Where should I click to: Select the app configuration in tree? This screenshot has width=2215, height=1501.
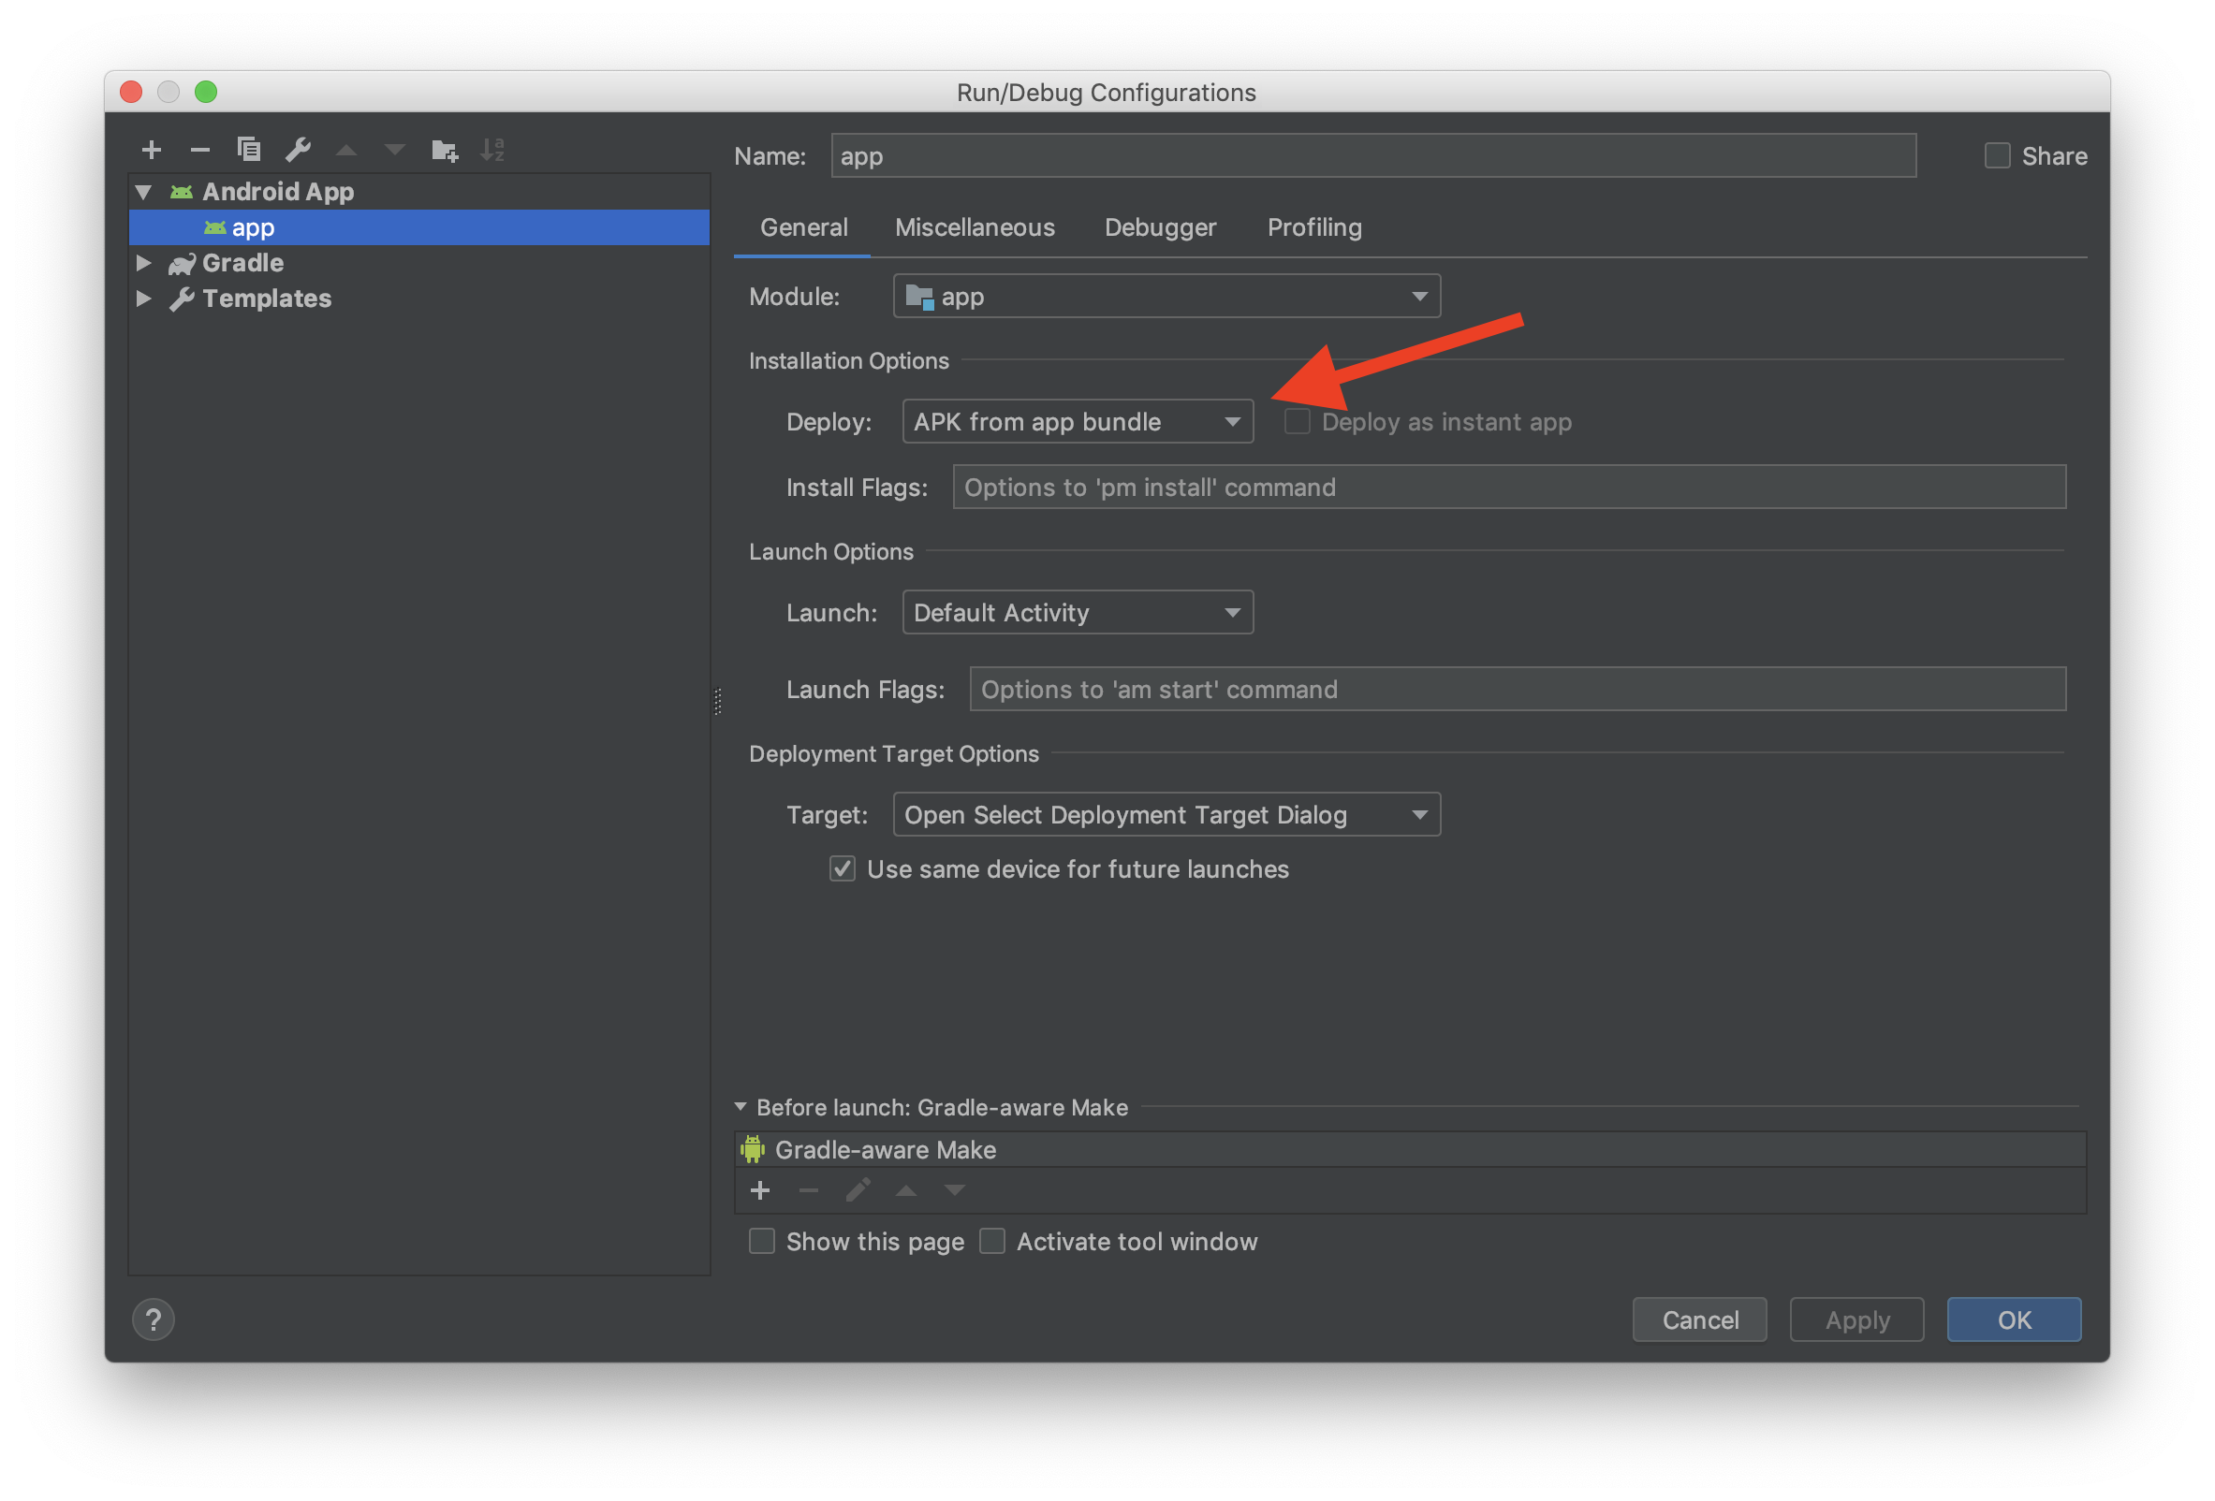point(419,228)
